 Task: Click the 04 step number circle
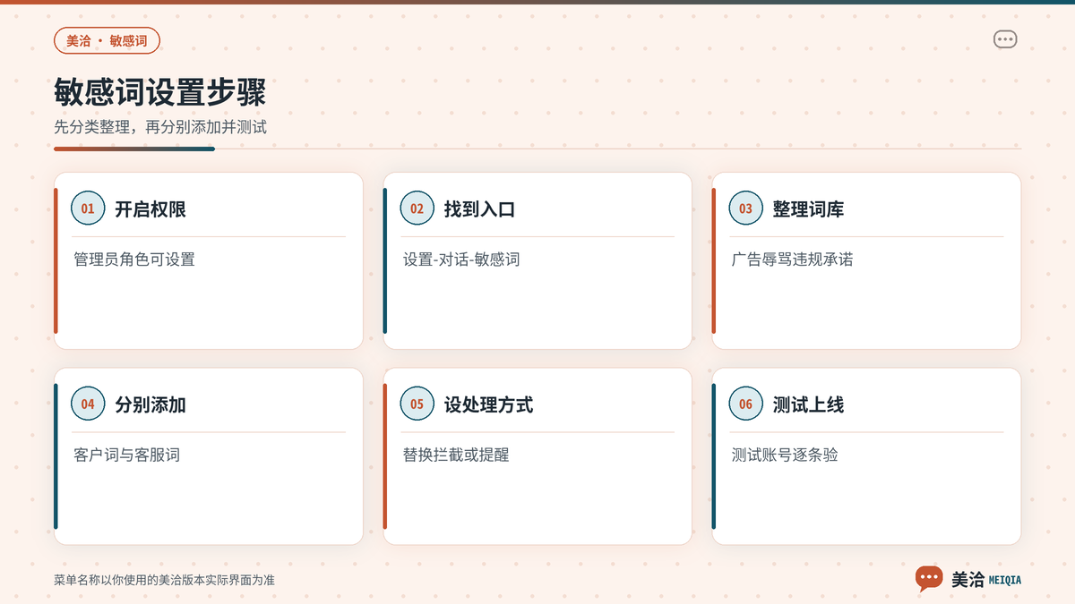88,404
